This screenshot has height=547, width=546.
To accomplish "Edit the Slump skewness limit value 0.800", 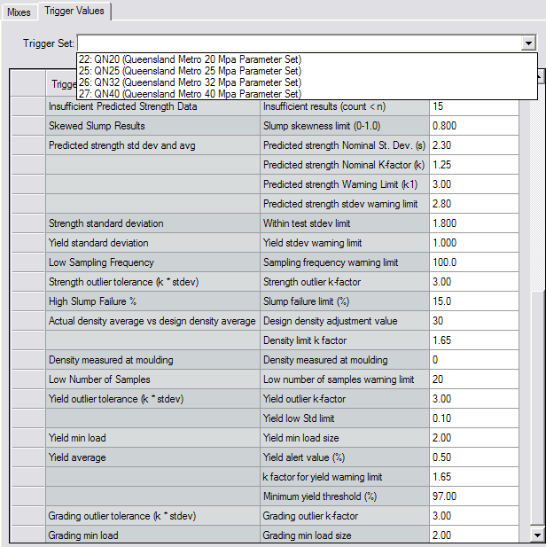I will [x=472, y=126].
